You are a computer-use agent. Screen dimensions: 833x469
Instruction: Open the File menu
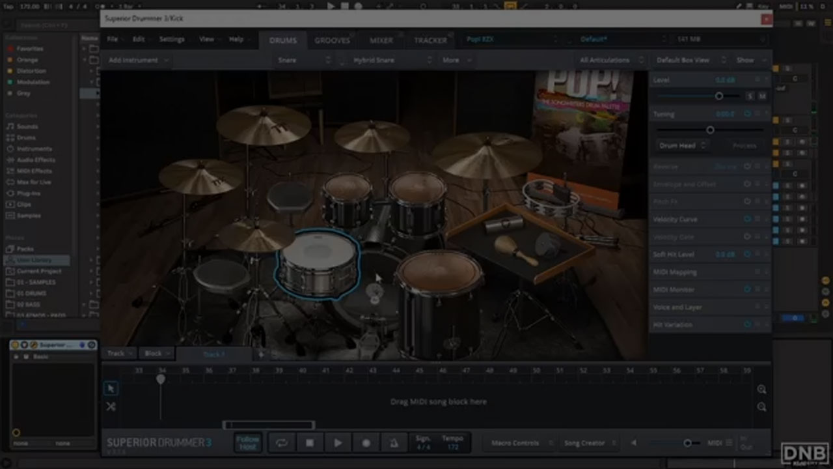113,39
